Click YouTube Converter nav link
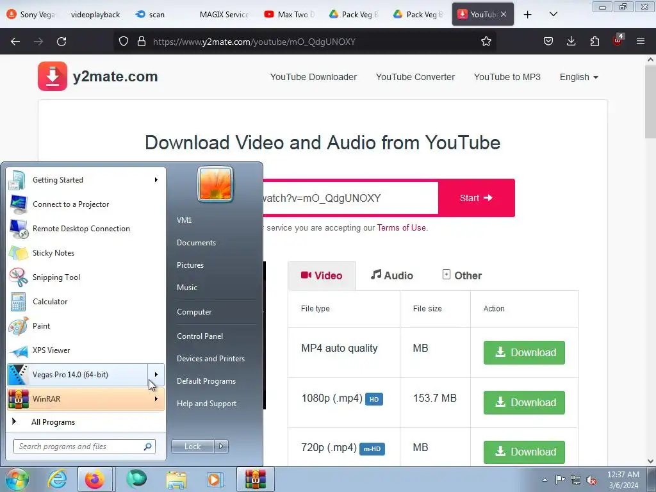 415,77
